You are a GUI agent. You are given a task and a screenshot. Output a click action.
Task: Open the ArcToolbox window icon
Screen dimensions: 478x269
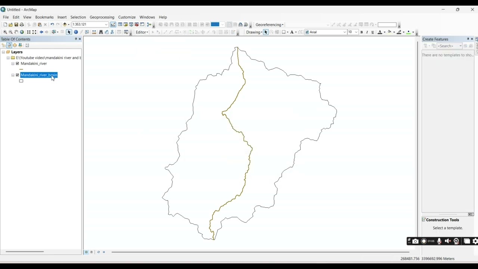137,25
